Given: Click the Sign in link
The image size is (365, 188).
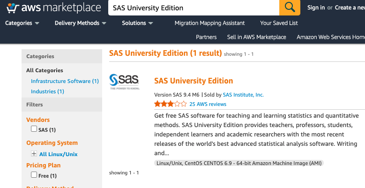Looking at the screenshot, I should coord(316,8).
